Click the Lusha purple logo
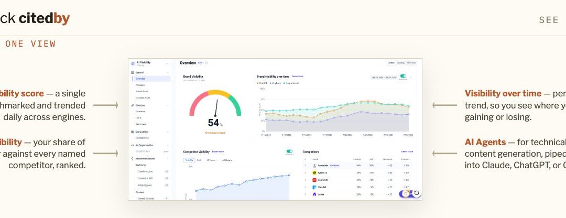 click(314, 194)
